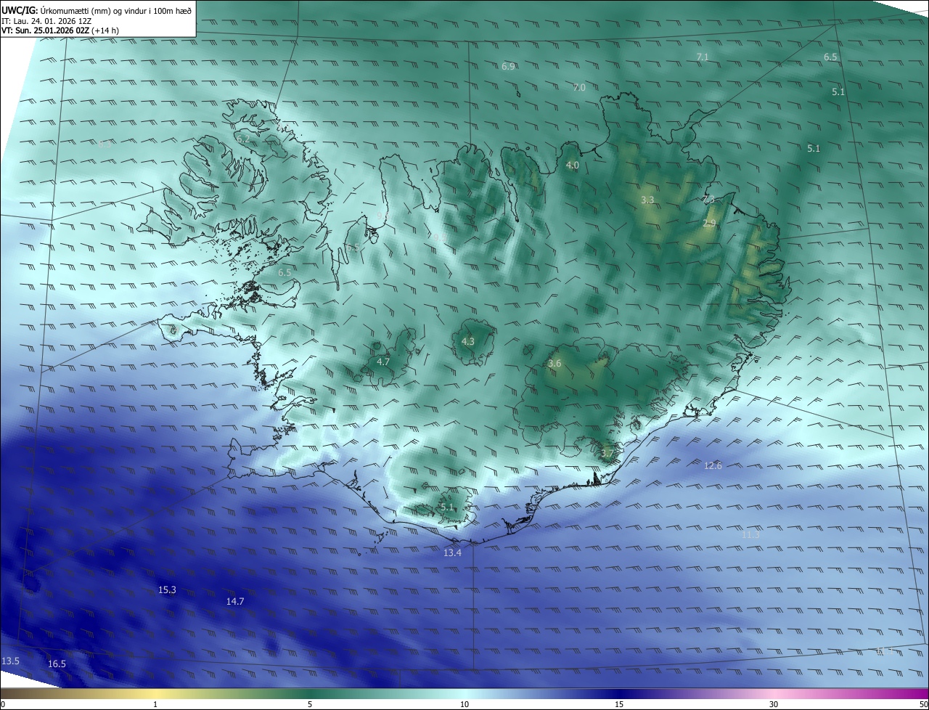929x710 pixels.
Task: Click the 3.6 value label
Action: click(554, 363)
